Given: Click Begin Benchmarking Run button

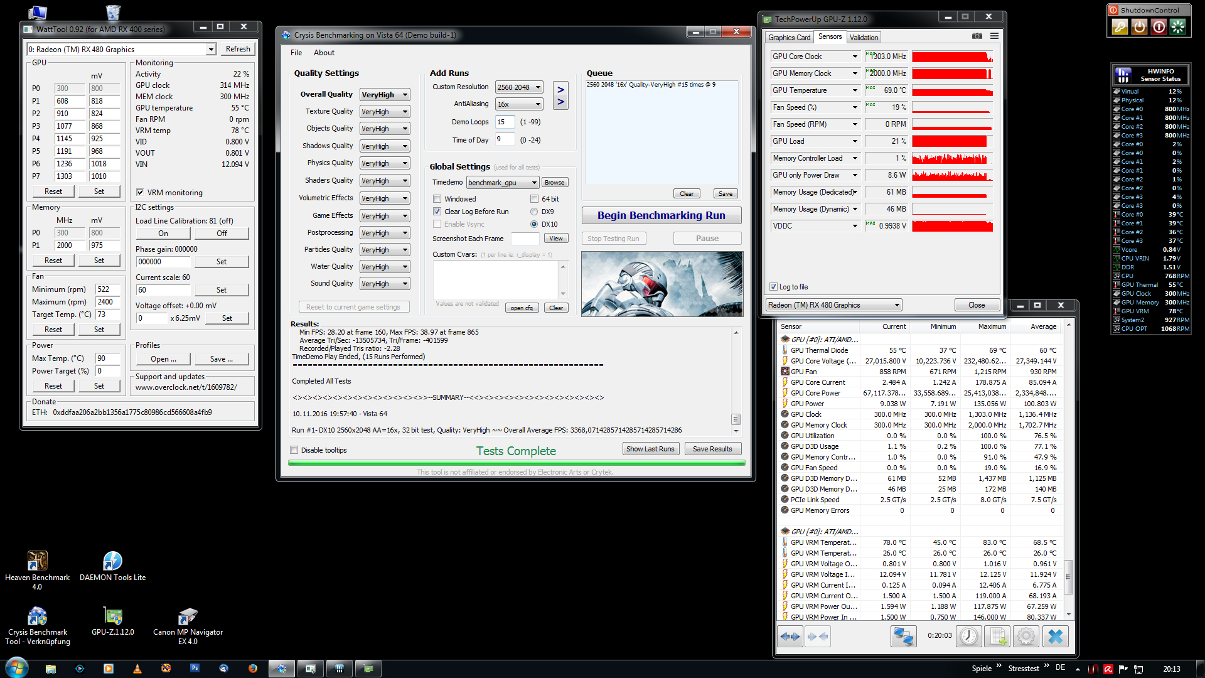Looking at the screenshot, I should pos(661,215).
